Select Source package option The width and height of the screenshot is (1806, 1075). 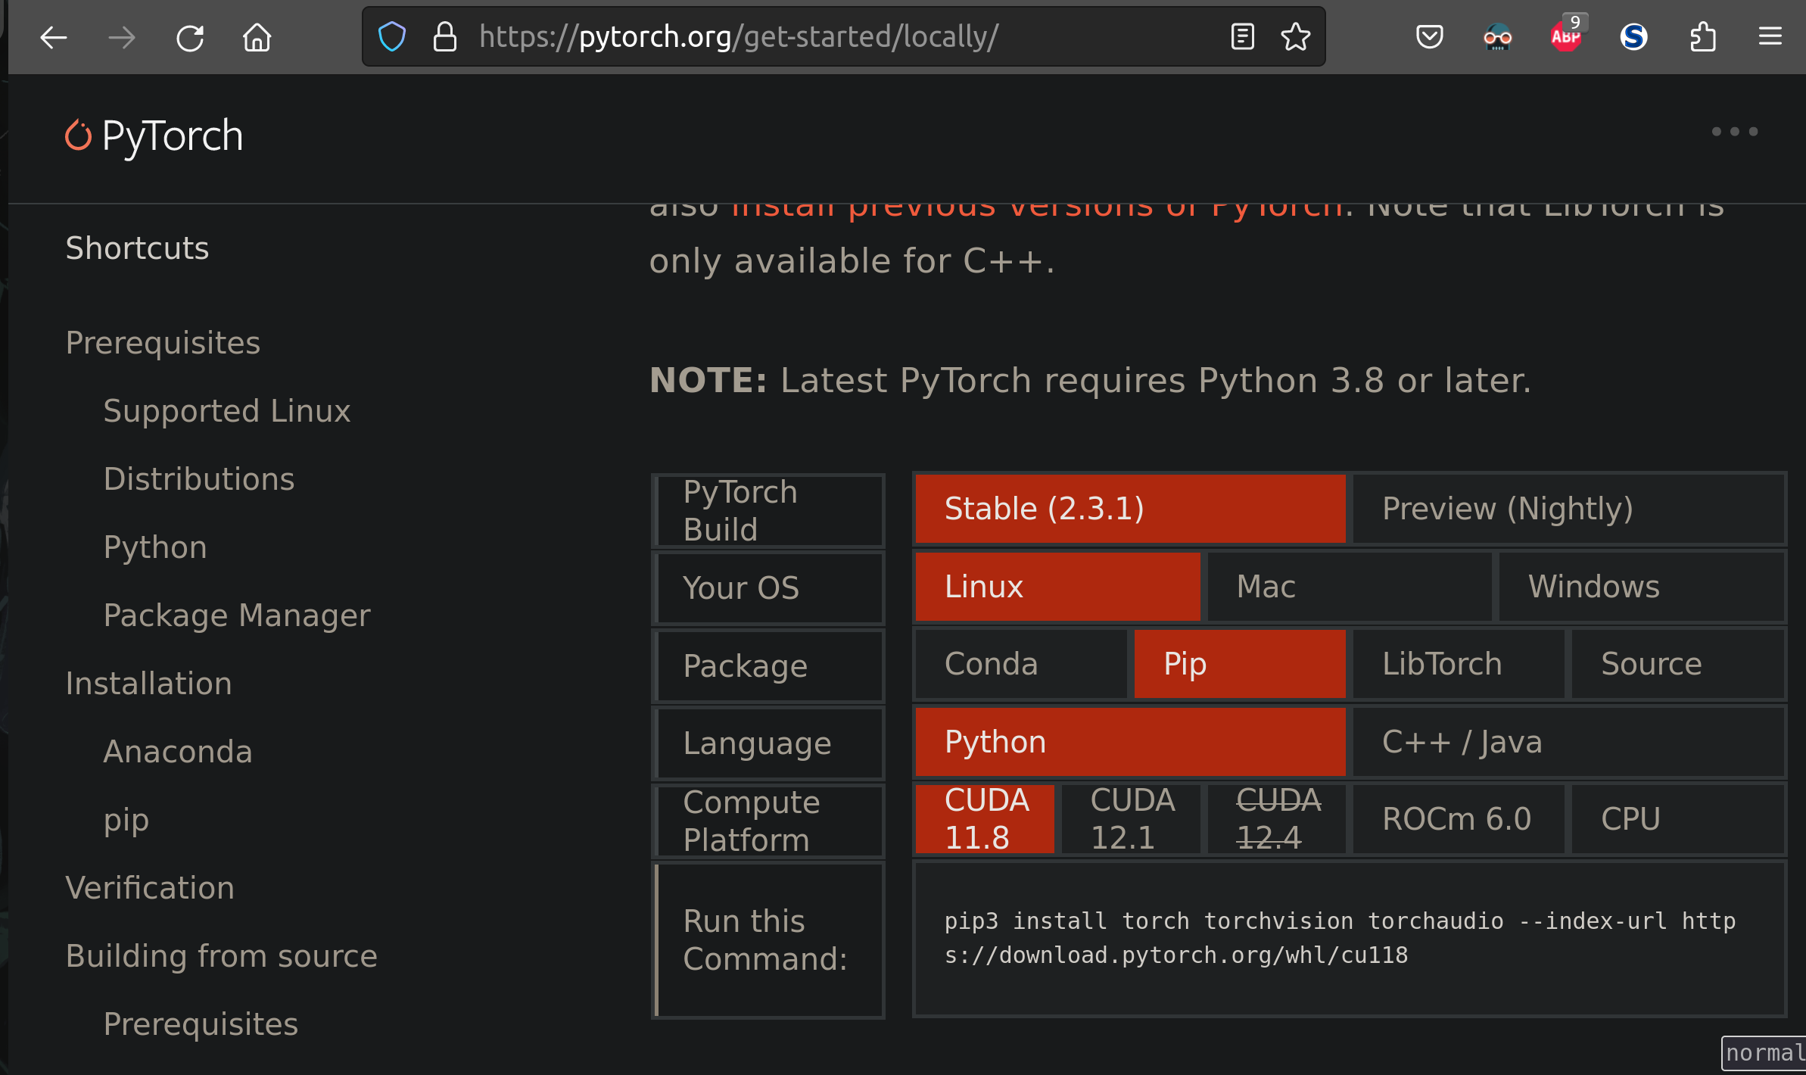coord(1677,664)
